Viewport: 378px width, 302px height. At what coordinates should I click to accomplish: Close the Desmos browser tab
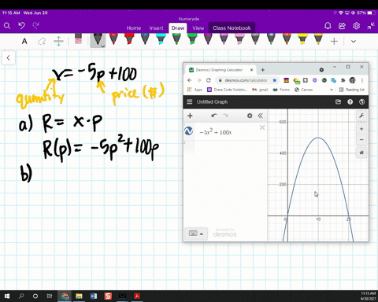coord(251,70)
